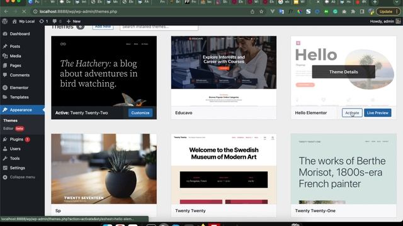Open the Twenty Seventeen theme thumbnail
Screen dimensions: 403x226
pos(104,169)
